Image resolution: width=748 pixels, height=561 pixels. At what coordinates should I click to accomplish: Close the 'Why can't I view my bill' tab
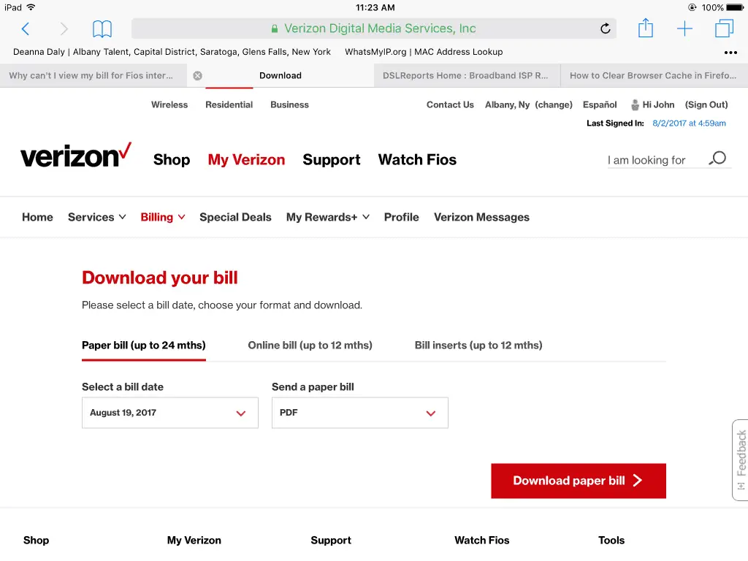pyautogui.click(x=197, y=75)
